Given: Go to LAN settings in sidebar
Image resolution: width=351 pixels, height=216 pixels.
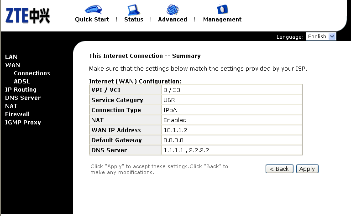Looking at the screenshot, I should pyautogui.click(x=11, y=57).
